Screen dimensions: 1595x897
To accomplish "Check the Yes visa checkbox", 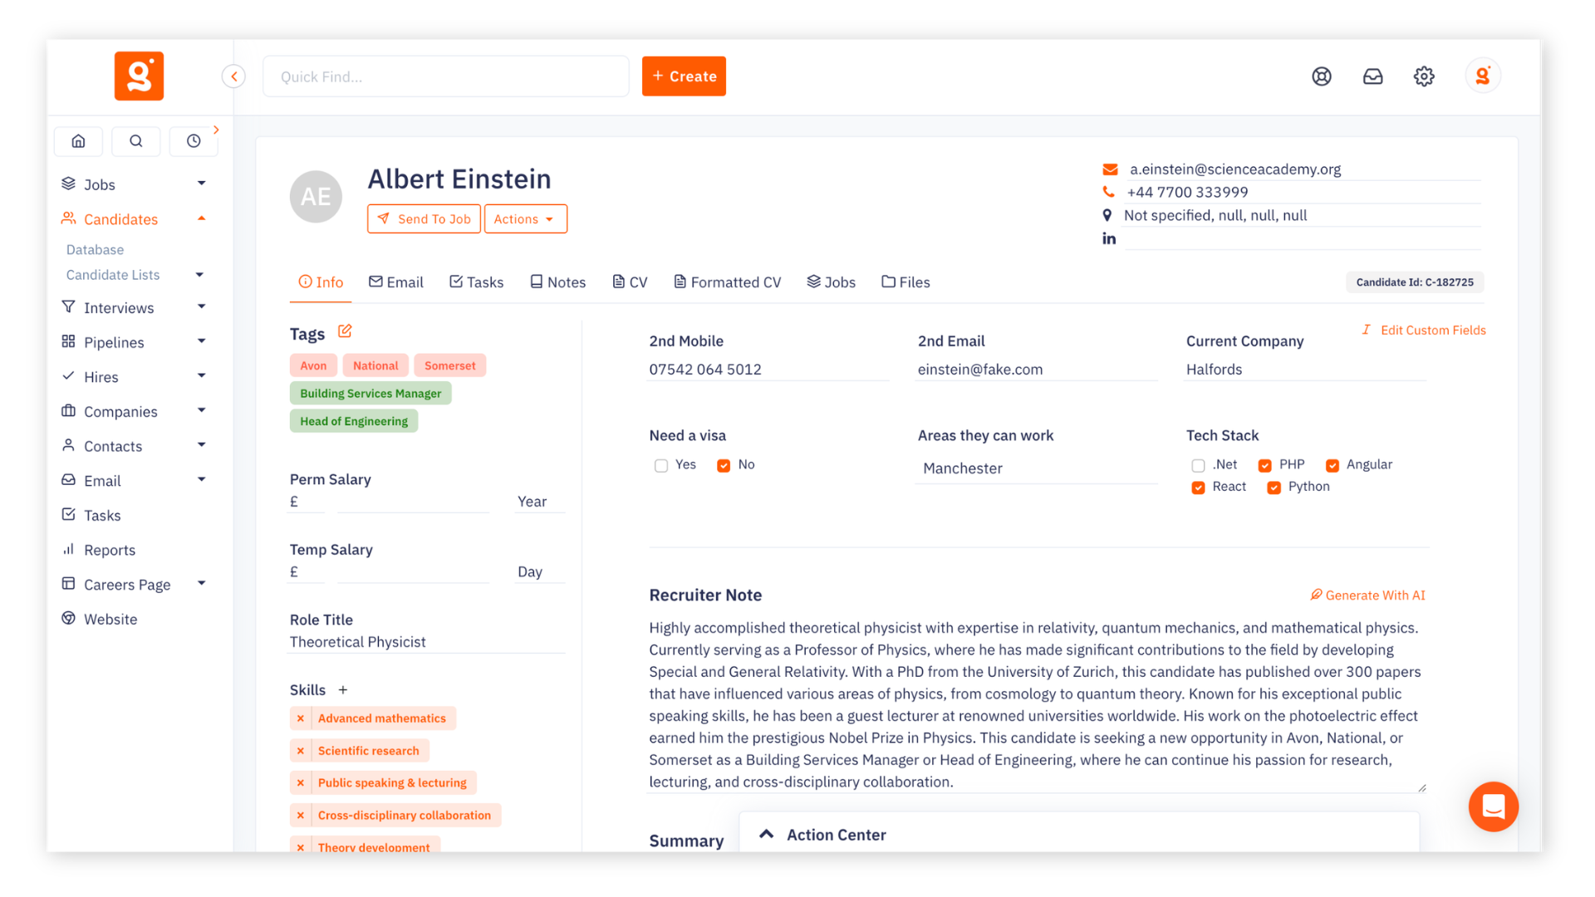I will tap(660, 466).
